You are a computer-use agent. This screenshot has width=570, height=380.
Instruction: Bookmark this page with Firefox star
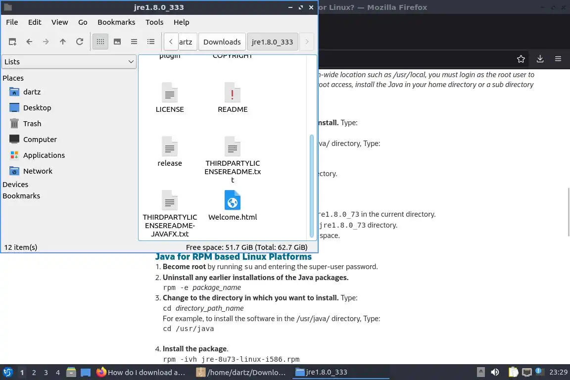521,59
